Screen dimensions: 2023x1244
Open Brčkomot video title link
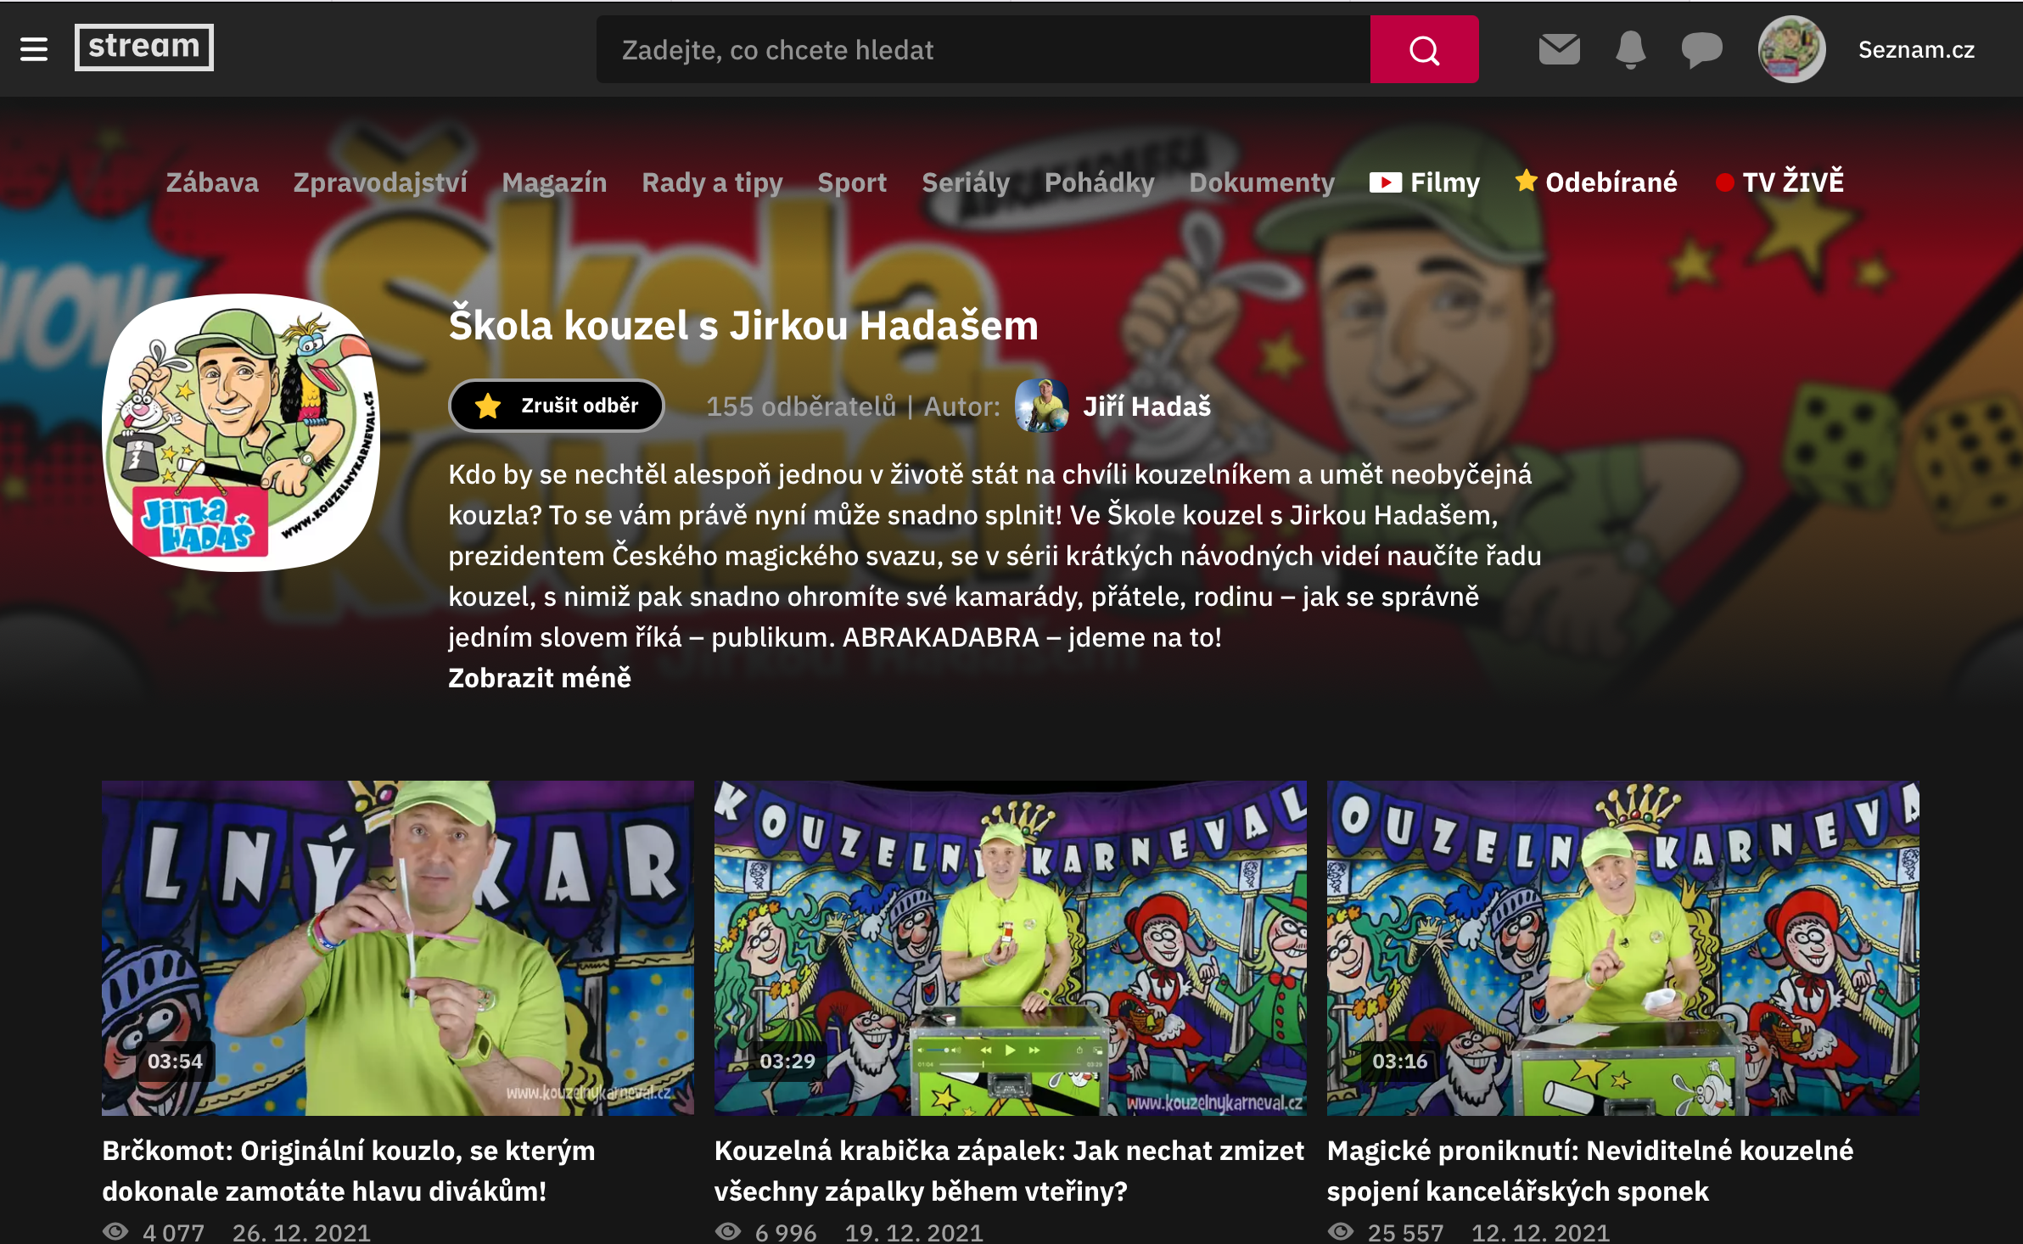point(349,1171)
